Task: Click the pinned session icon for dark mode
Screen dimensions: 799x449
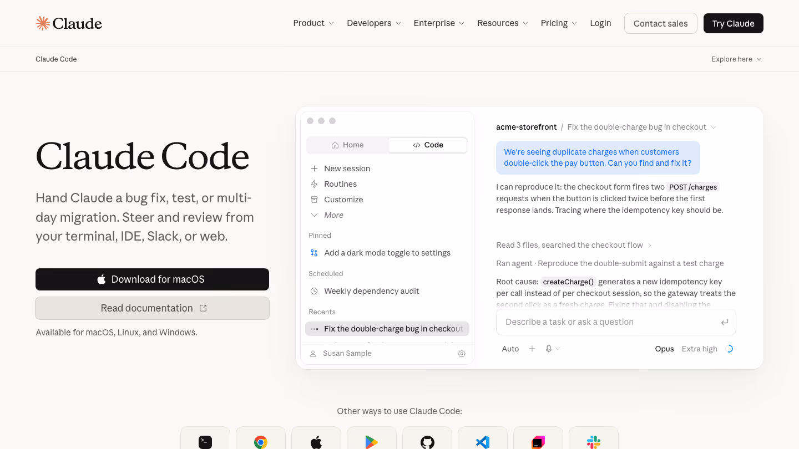Action: [x=314, y=253]
